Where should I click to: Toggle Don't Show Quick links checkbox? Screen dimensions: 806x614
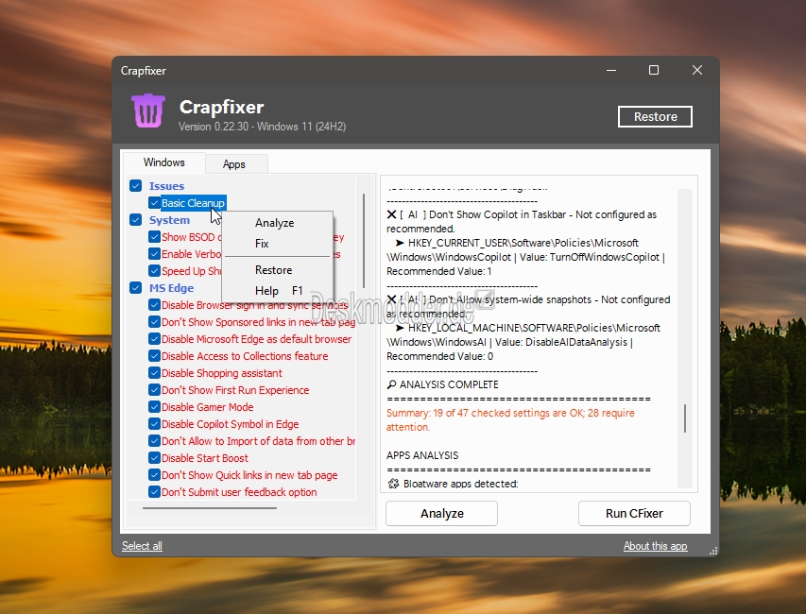click(x=154, y=475)
